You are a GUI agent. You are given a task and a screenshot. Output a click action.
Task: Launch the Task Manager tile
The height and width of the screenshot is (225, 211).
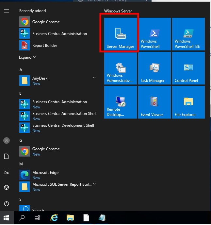point(154,68)
